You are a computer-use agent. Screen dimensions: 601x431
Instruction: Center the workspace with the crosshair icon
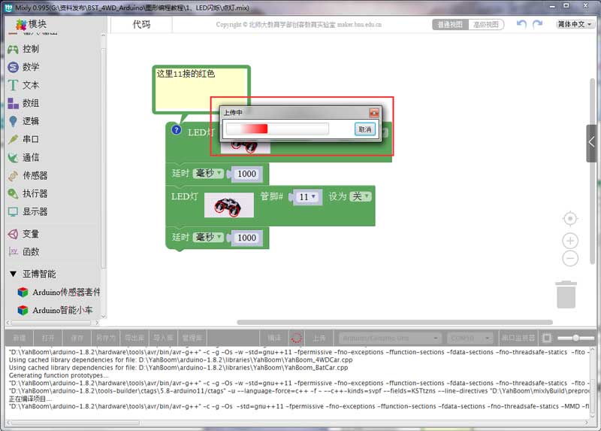(570, 218)
